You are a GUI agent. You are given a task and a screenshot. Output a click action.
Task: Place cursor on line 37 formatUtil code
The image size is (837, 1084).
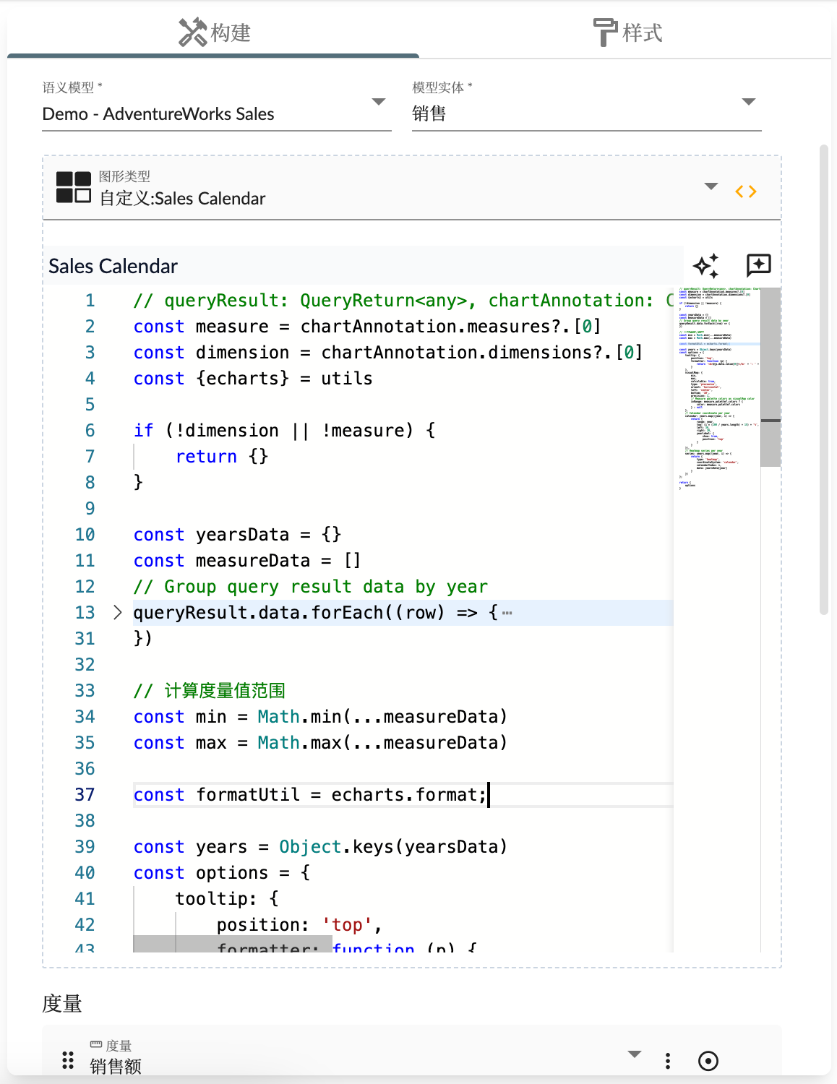pos(309,795)
